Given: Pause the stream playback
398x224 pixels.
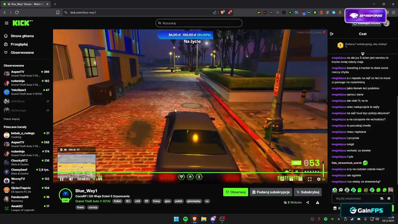Looking at the screenshot, I should click(62, 179).
